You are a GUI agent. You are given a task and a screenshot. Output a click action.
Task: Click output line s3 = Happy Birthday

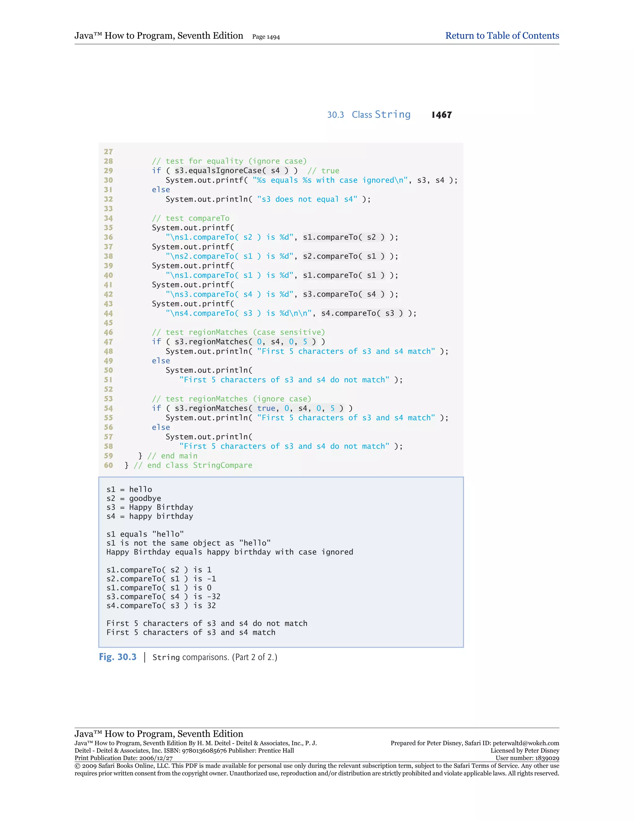(x=150, y=507)
